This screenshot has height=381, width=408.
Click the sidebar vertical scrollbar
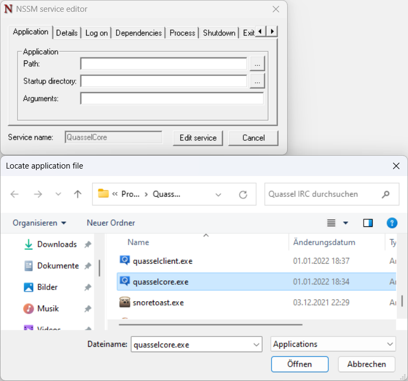click(99, 268)
